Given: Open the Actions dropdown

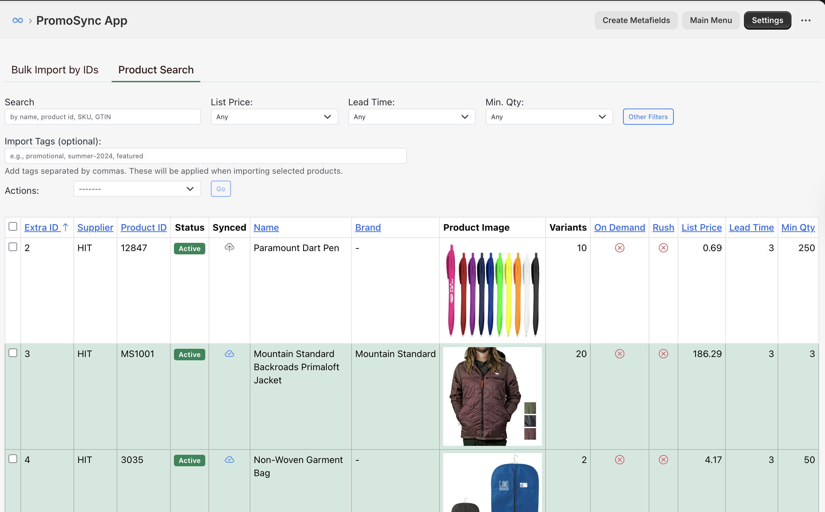Looking at the screenshot, I should (x=137, y=189).
